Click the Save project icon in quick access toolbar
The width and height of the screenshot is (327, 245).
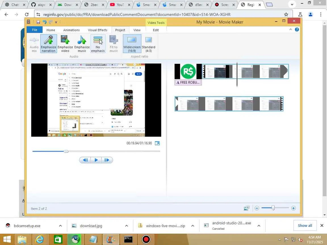[38, 22]
